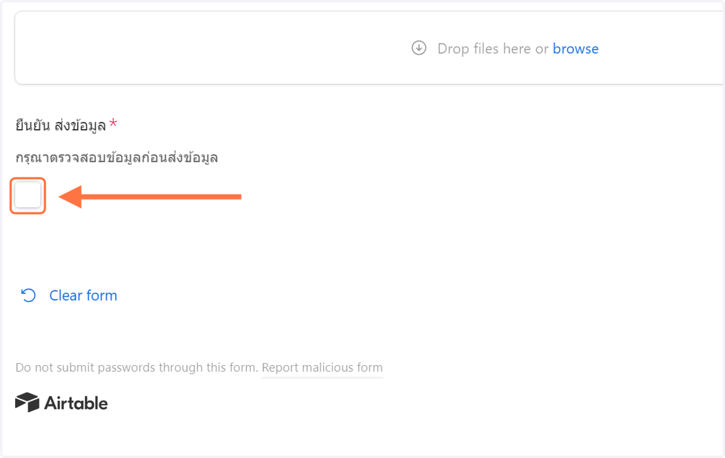Screen dimensions: 725x458
Task: Tick the ยืนยัน ส่งข้อมูล confirmation checkbox
Action: click(28, 196)
